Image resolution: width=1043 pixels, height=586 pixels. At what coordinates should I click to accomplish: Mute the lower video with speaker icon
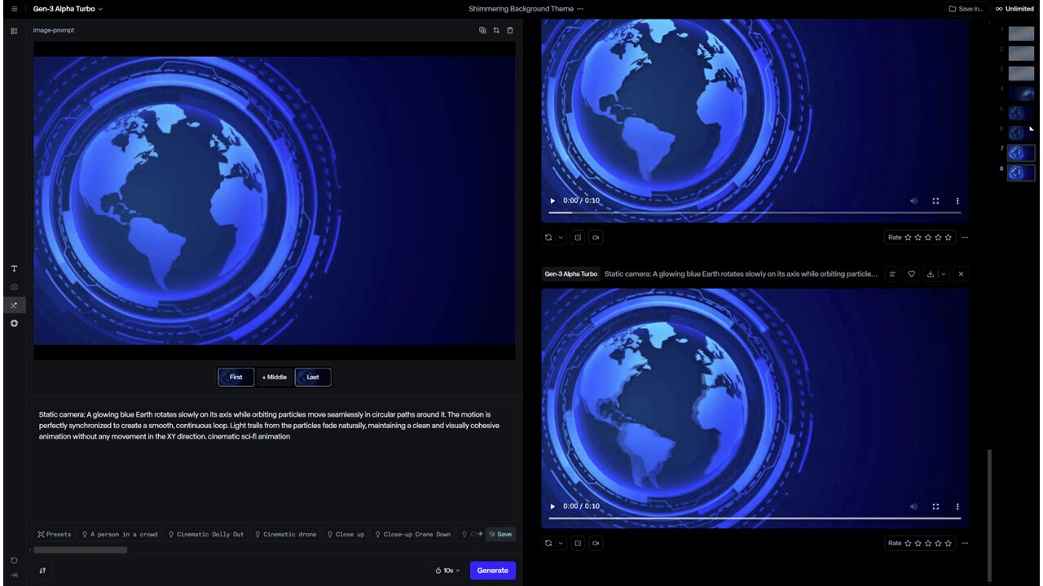pyautogui.click(x=913, y=506)
